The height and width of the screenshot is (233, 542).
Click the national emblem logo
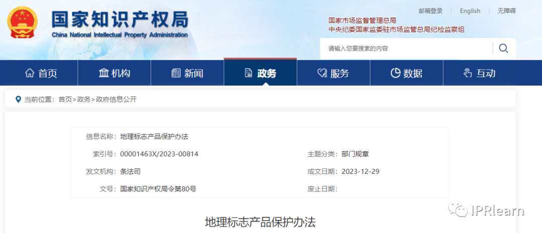pos(23,23)
